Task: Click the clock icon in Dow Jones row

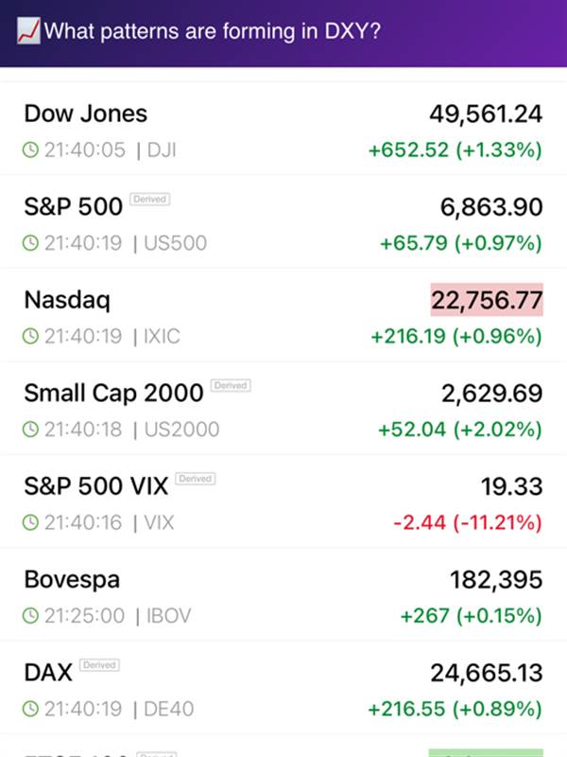Action: point(31,150)
